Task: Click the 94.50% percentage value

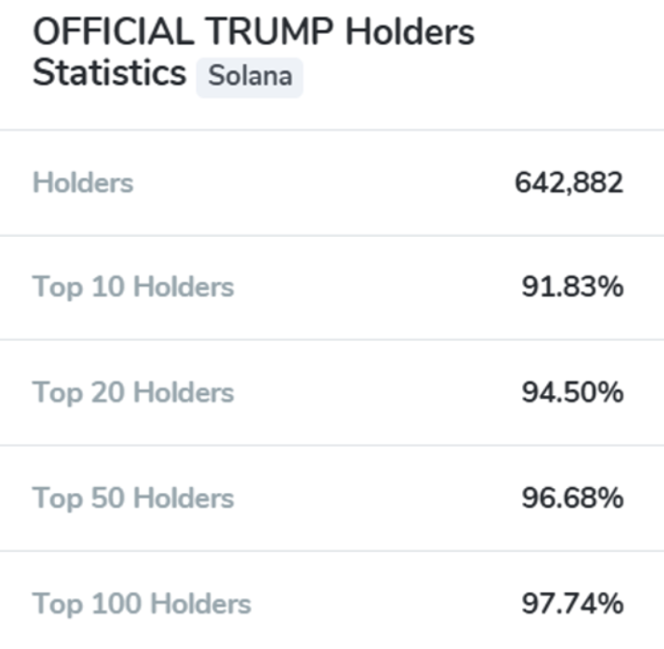Action: tap(572, 393)
